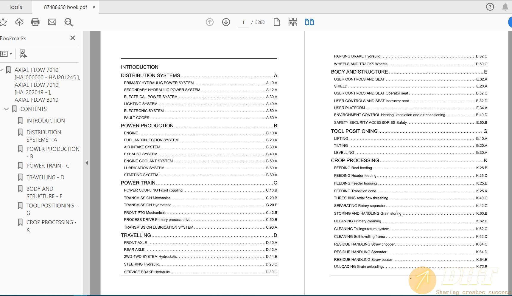The height and width of the screenshot is (296, 512).
Task: Follow the POWER TRAIN contents heading
Action: [x=199, y=183]
